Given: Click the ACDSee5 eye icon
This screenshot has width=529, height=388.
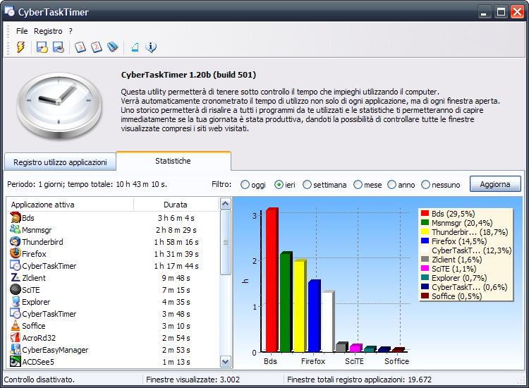Looking at the screenshot, I should 16,361.
